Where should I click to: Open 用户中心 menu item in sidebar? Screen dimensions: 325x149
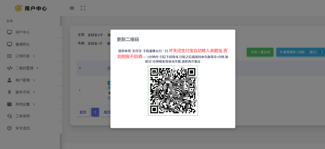click(22, 32)
